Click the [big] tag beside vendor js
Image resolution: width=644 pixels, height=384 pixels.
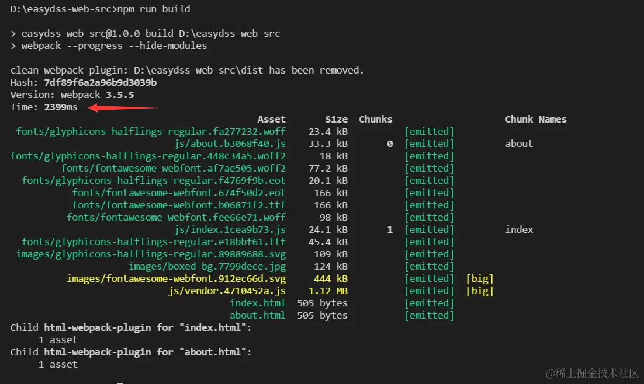[x=480, y=291]
